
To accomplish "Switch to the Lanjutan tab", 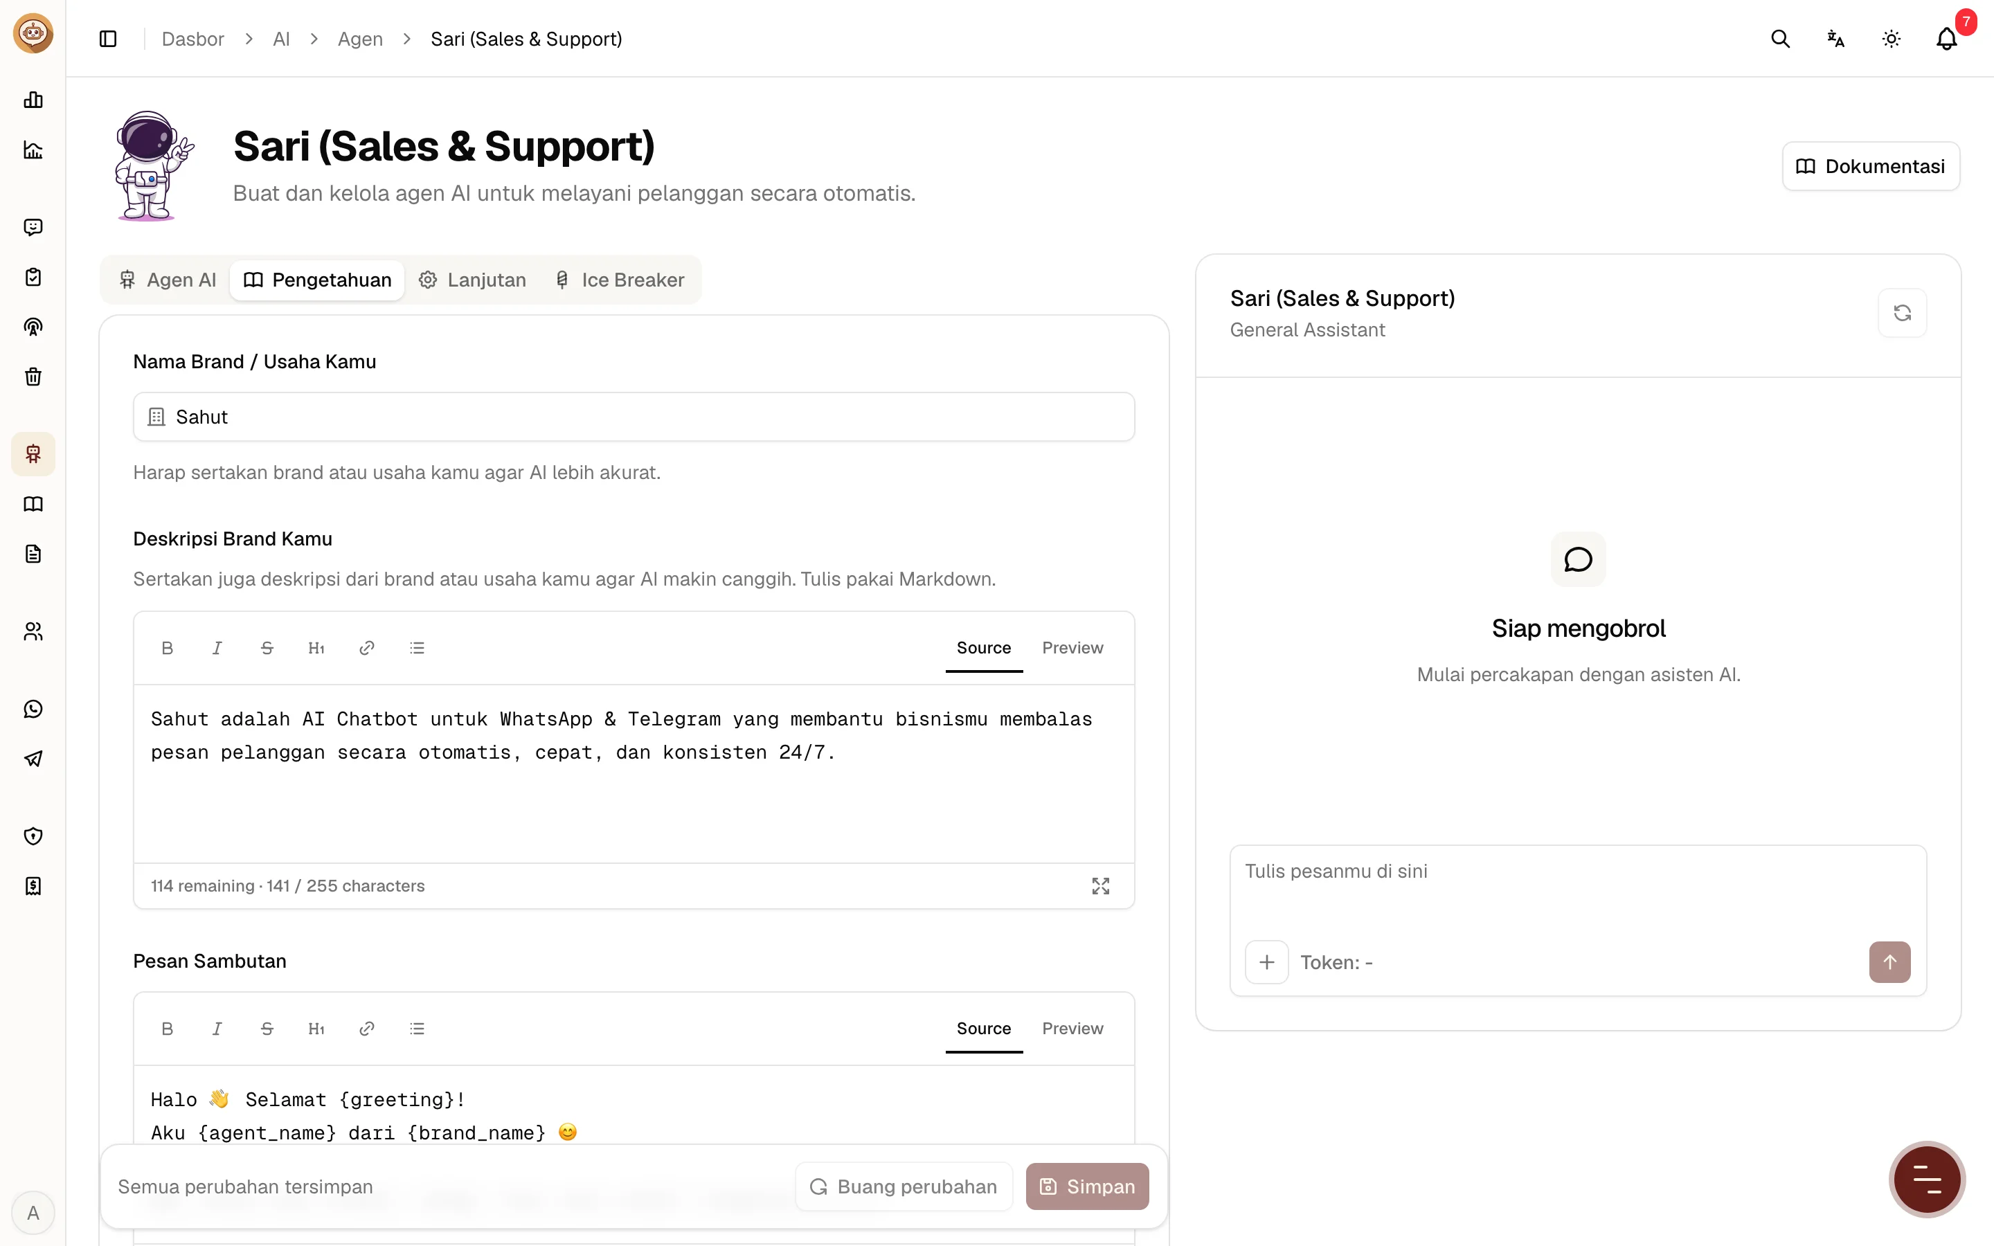I will [472, 280].
